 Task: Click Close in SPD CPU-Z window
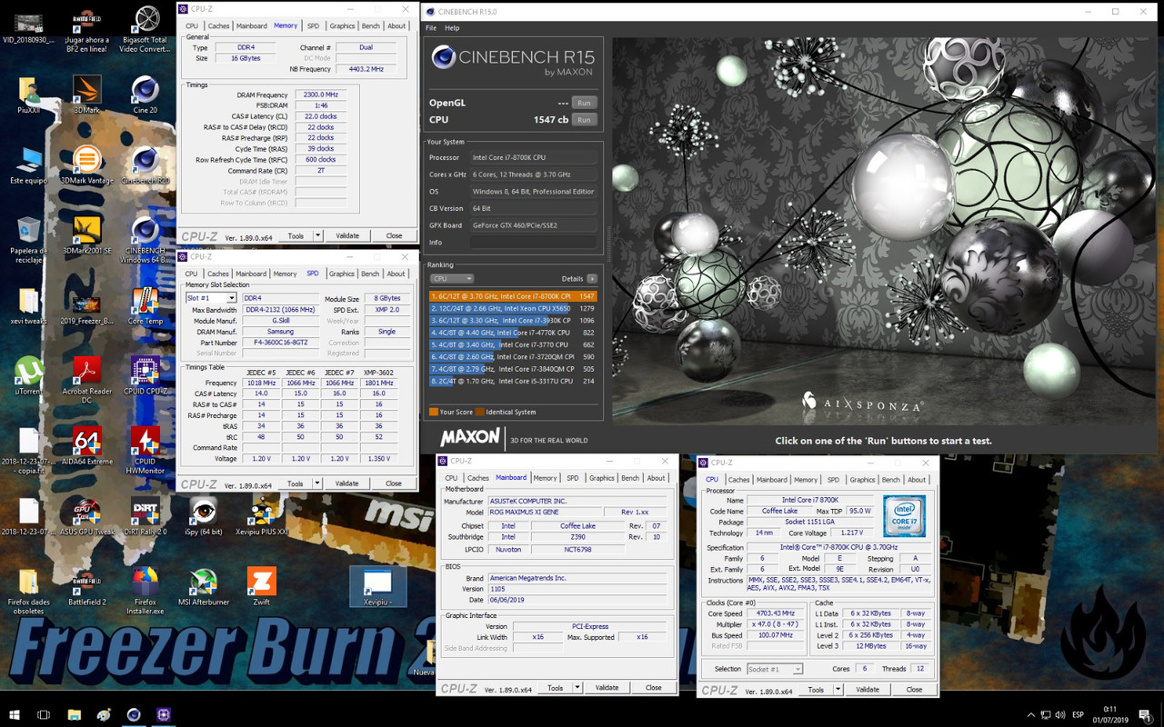coord(394,483)
